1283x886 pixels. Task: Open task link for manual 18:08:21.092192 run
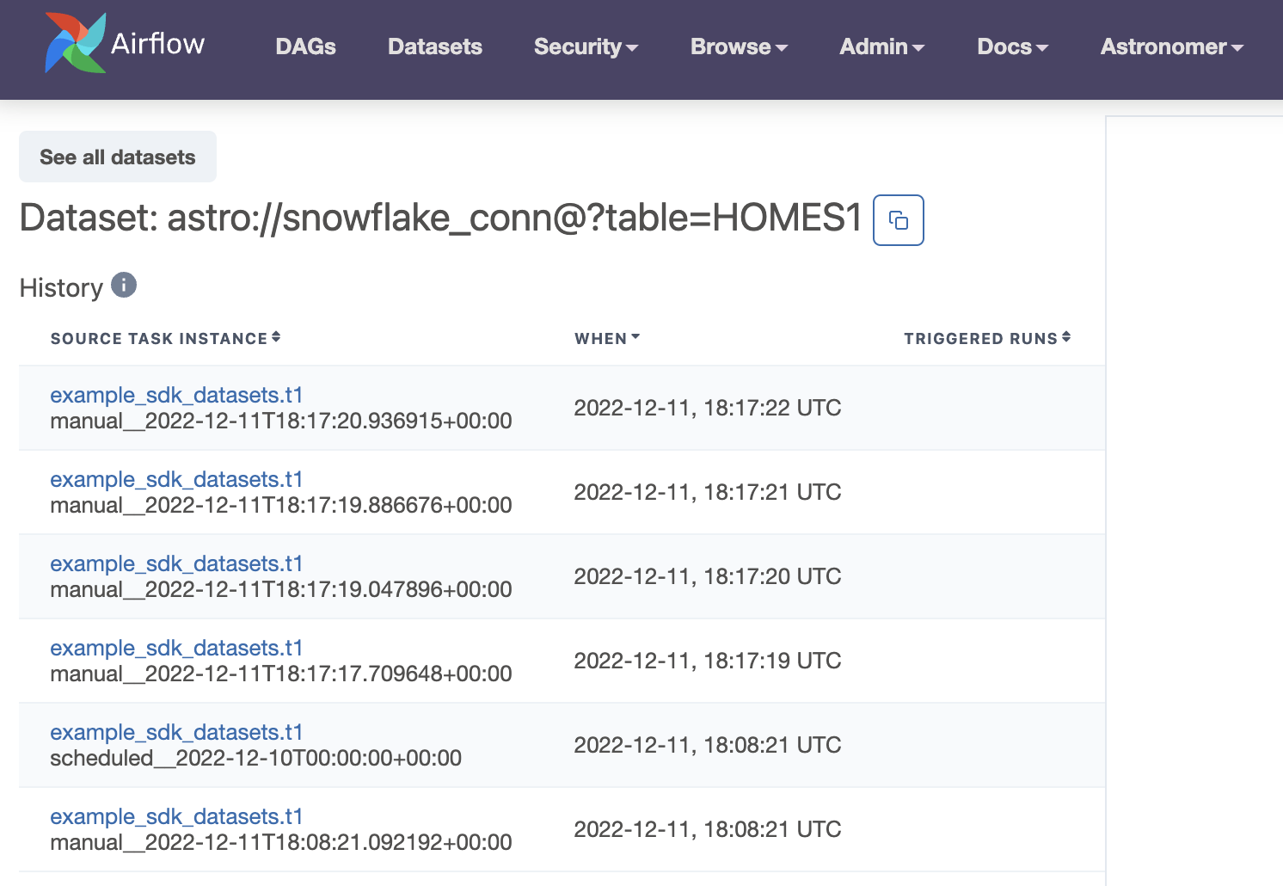point(176,816)
